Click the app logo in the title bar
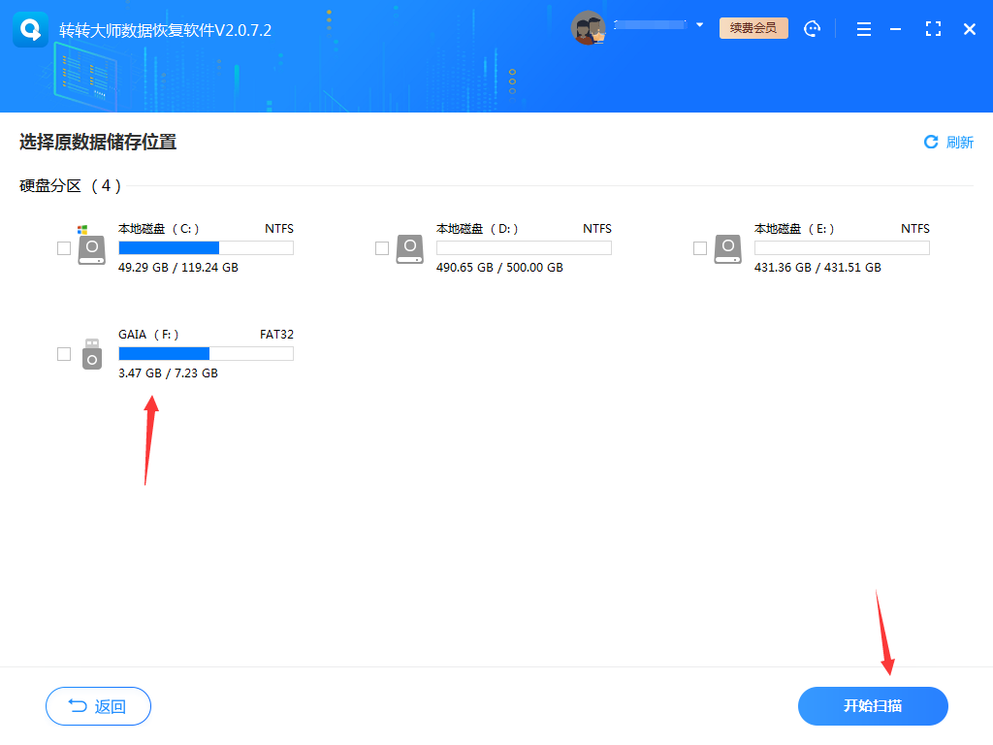 tap(31, 29)
